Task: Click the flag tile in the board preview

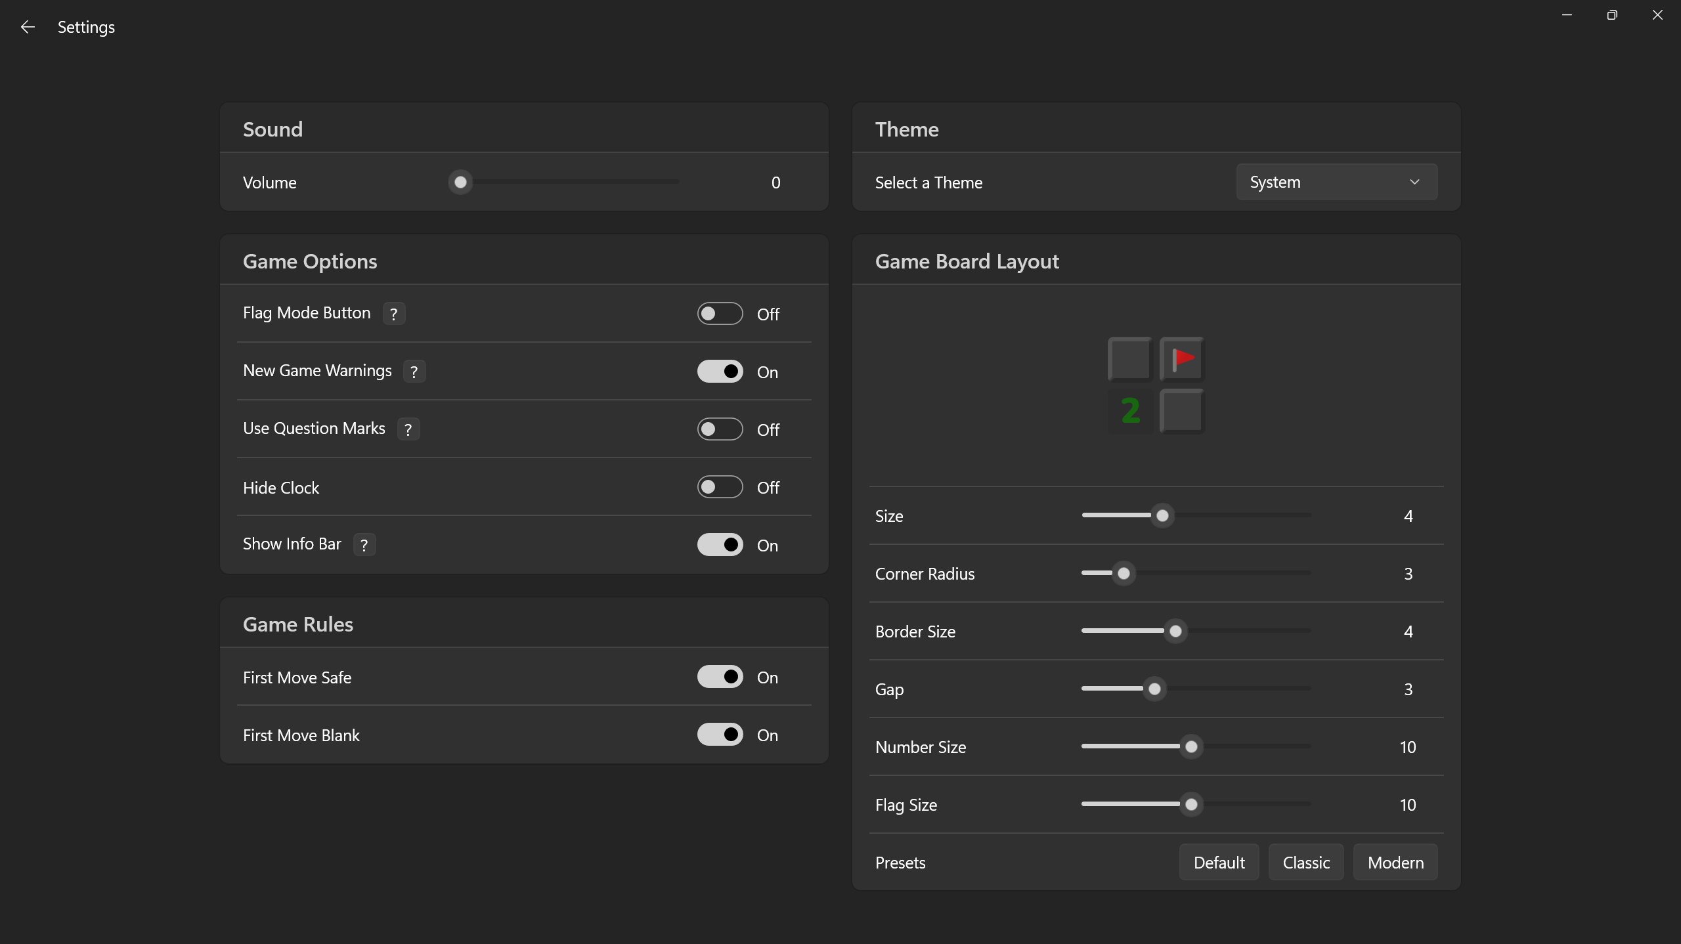Action: [1181, 358]
